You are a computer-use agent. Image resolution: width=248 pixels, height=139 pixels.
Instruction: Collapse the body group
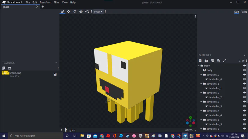199,66
